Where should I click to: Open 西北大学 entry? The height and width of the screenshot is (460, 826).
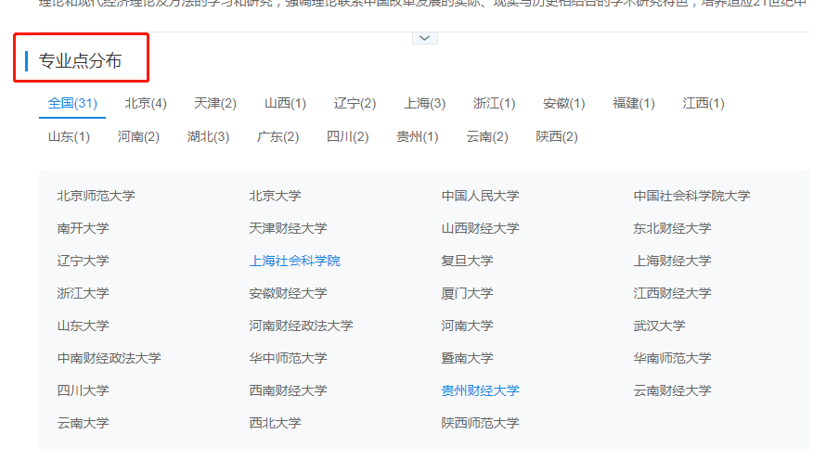point(275,423)
